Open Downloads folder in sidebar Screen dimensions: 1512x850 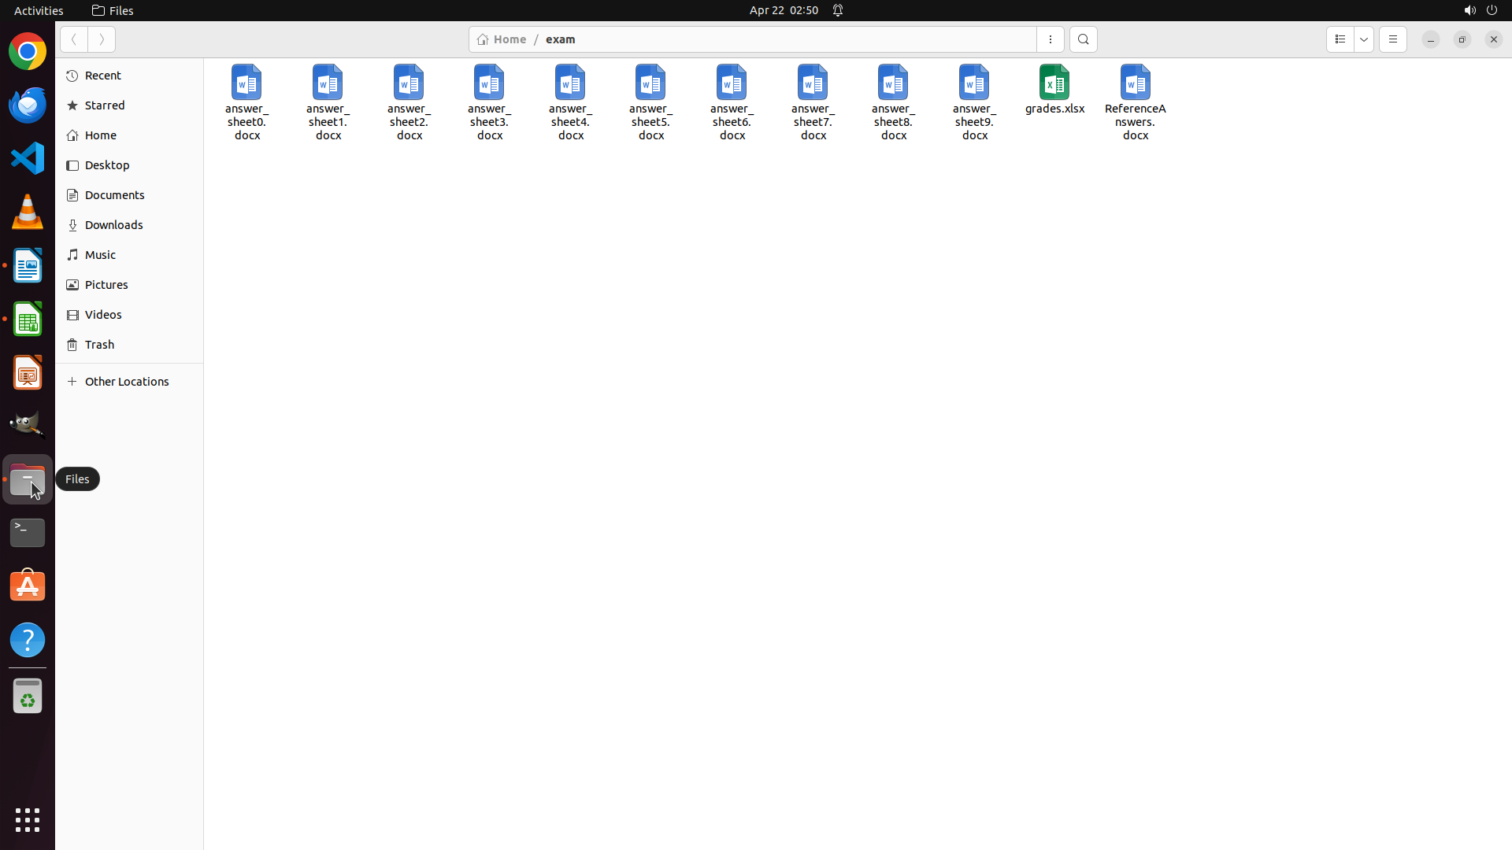(x=114, y=225)
